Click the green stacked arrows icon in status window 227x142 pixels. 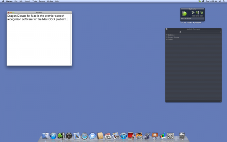click(x=202, y=13)
